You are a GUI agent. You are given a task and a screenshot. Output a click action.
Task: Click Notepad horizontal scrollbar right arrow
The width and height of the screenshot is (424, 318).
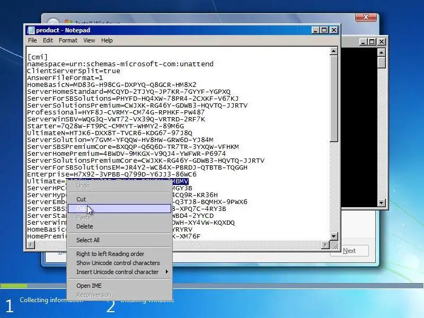point(325,245)
